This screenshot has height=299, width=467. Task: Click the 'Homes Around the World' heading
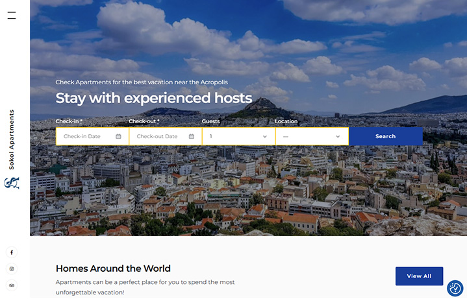113,269
